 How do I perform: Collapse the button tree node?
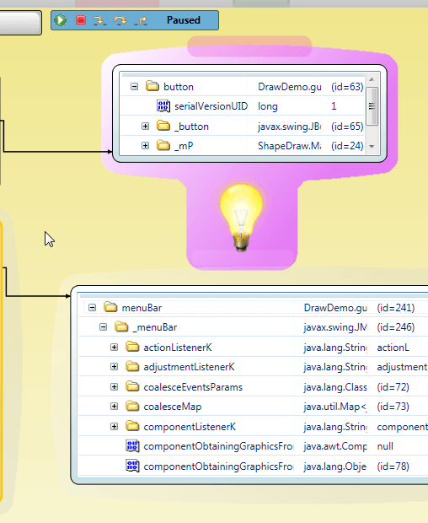click(134, 87)
